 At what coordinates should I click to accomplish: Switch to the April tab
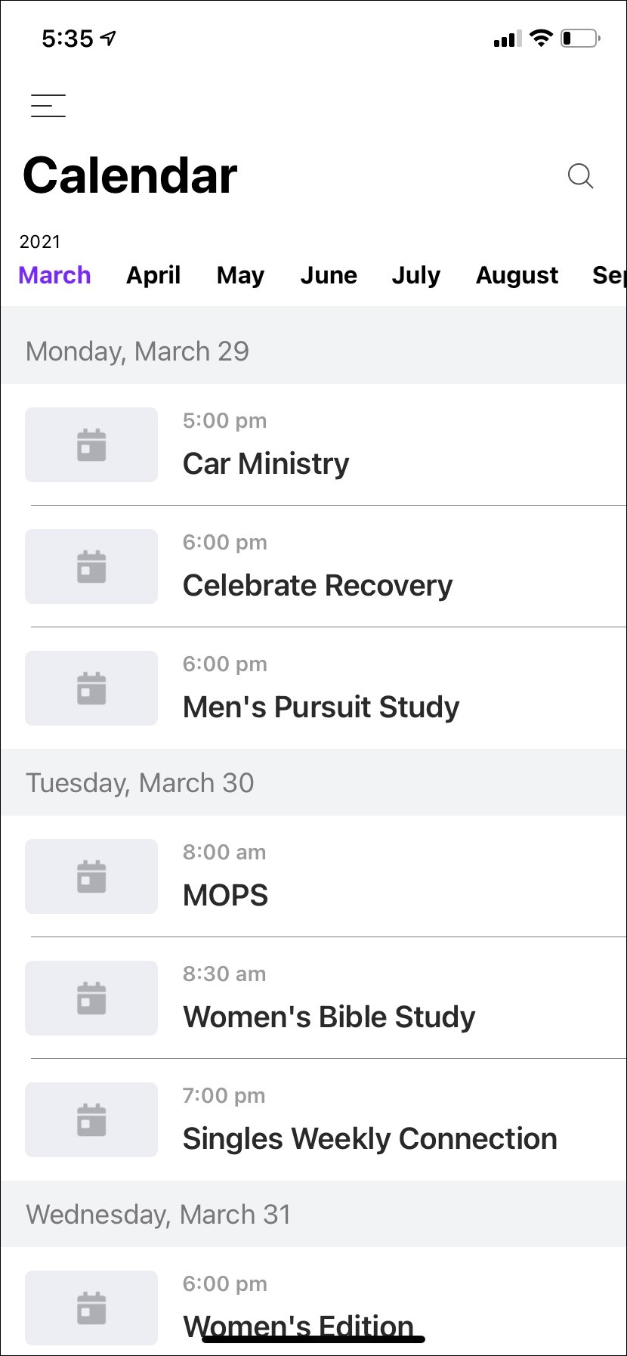coord(153,275)
